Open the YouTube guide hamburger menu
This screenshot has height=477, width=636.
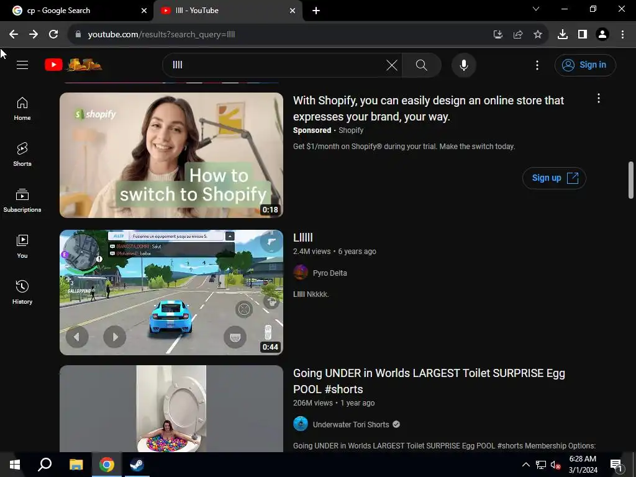(x=22, y=65)
